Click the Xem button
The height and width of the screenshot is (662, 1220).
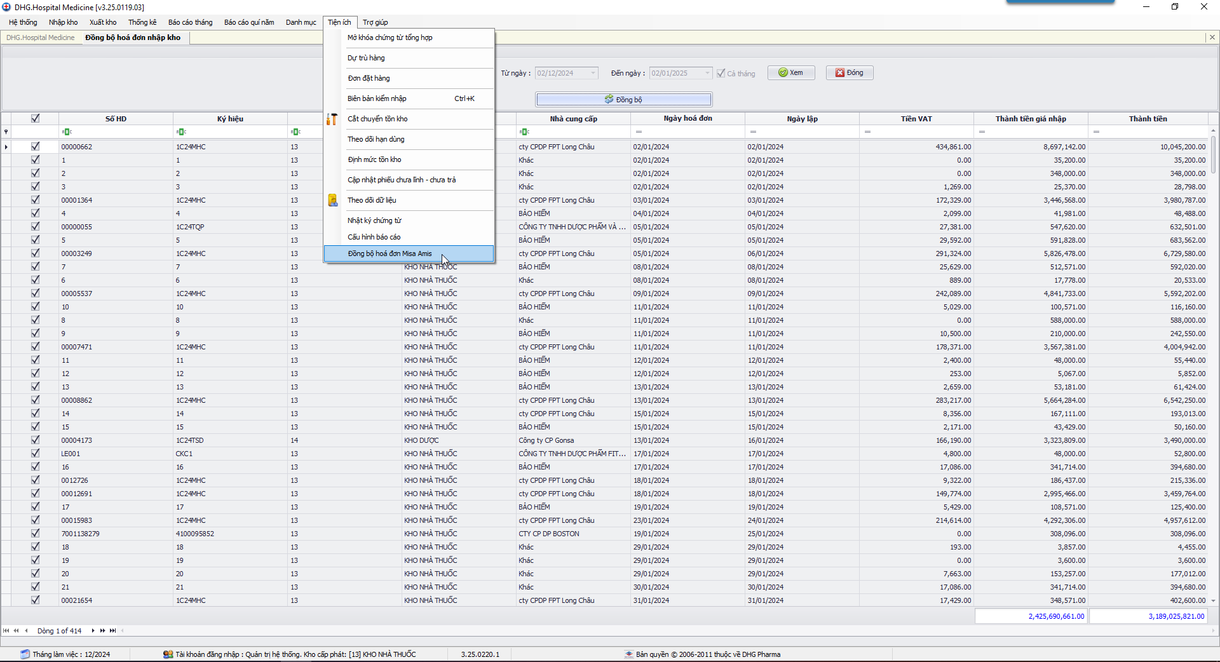791,73
